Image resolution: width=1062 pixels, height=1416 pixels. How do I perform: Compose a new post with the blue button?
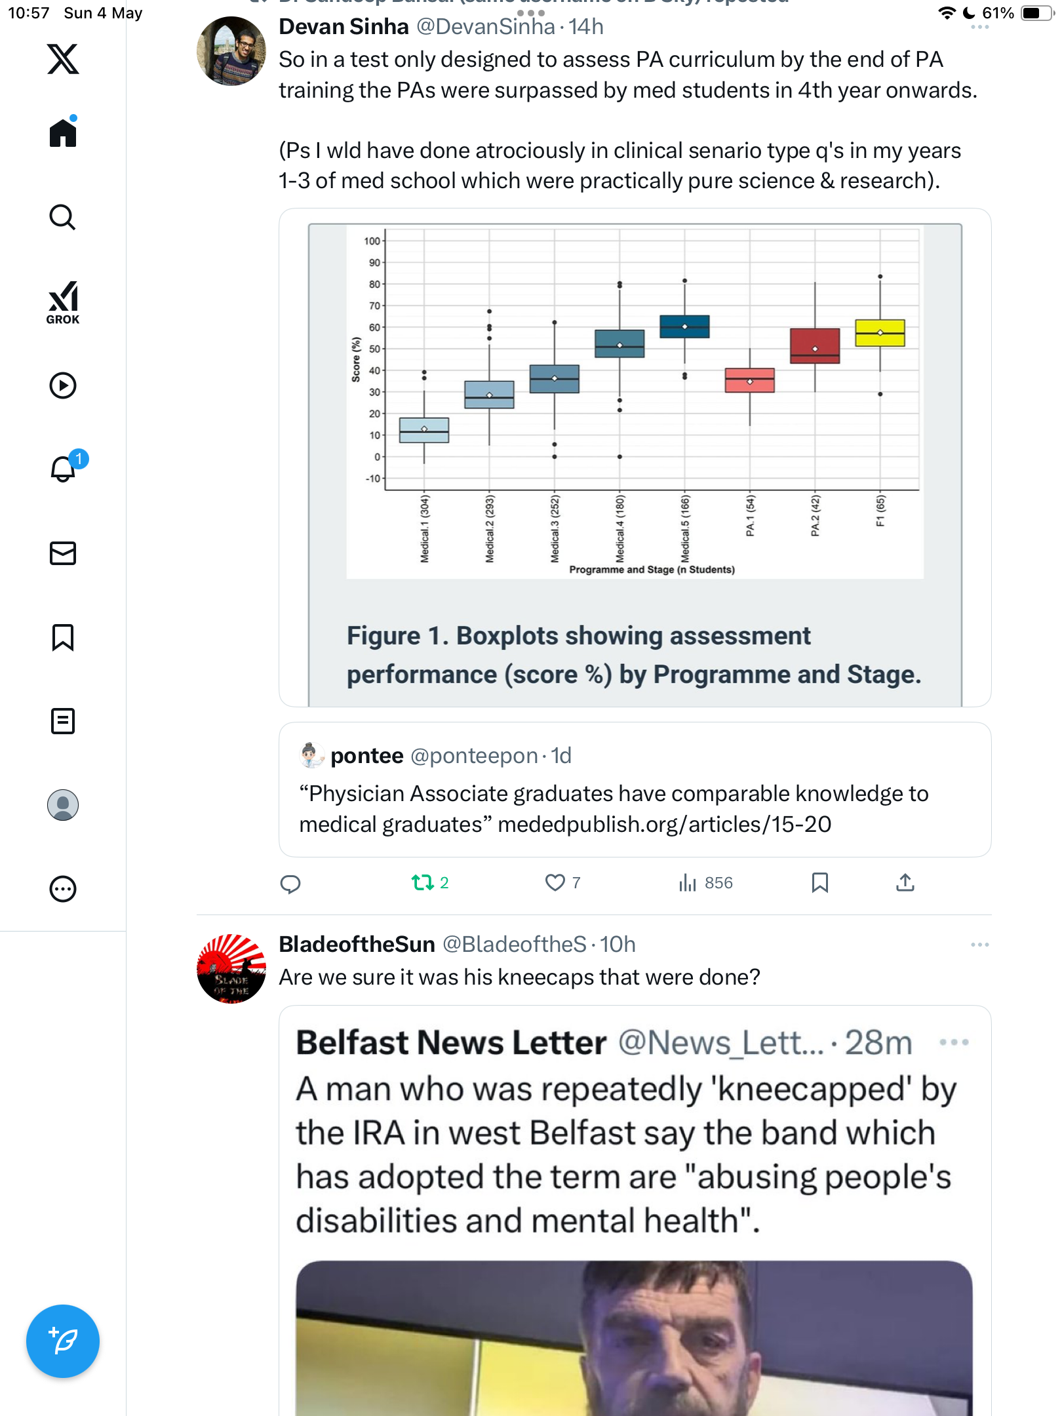(63, 1341)
